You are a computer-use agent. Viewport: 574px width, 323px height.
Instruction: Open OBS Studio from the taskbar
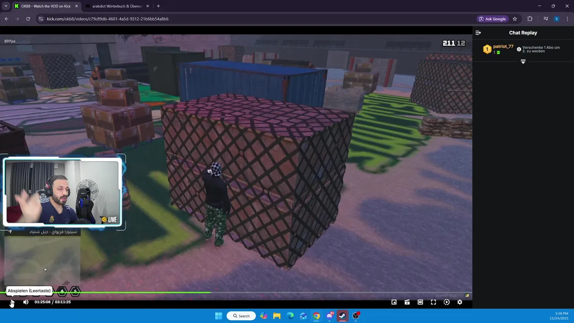coord(356,316)
